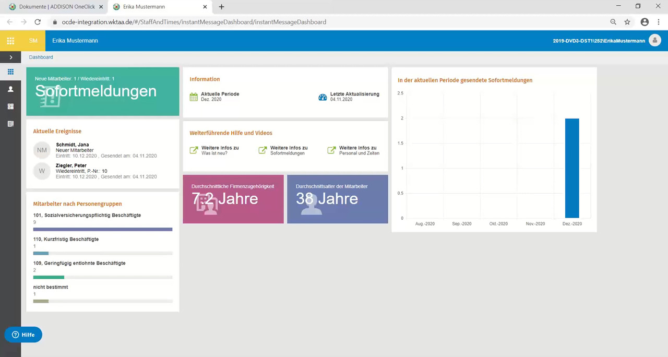Bookmark this page with star icon

[627, 22]
